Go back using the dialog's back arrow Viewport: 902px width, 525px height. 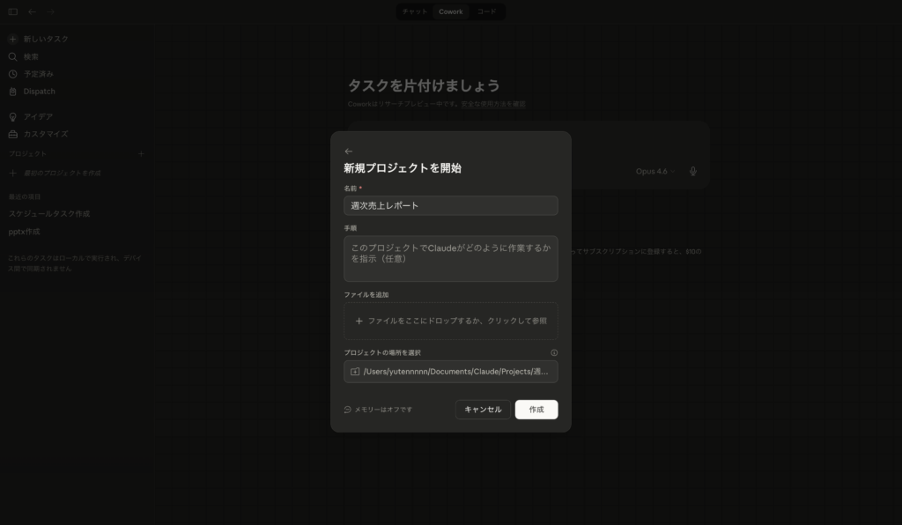348,150
